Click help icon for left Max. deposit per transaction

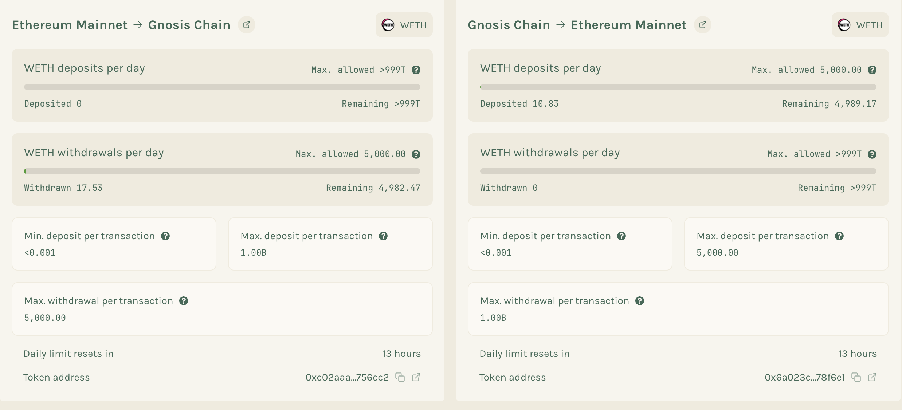coord(383,236)
